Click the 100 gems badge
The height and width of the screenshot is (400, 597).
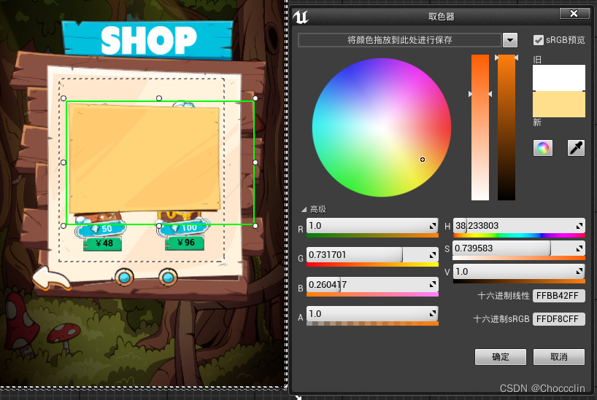(x=185, y=228)
